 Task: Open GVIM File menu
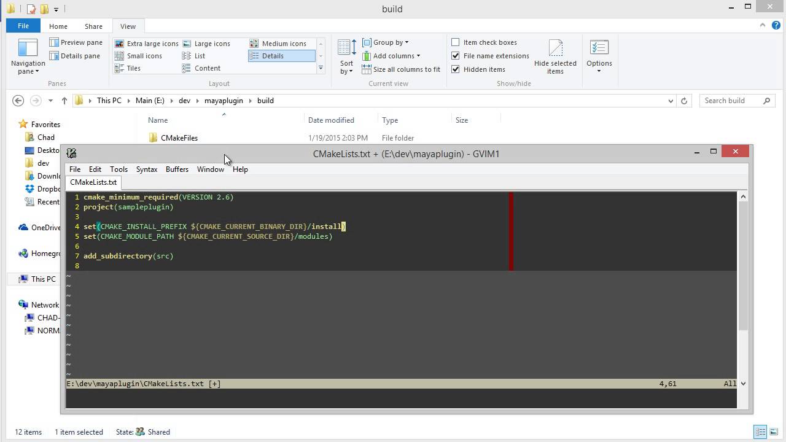[x=75, y=169]
